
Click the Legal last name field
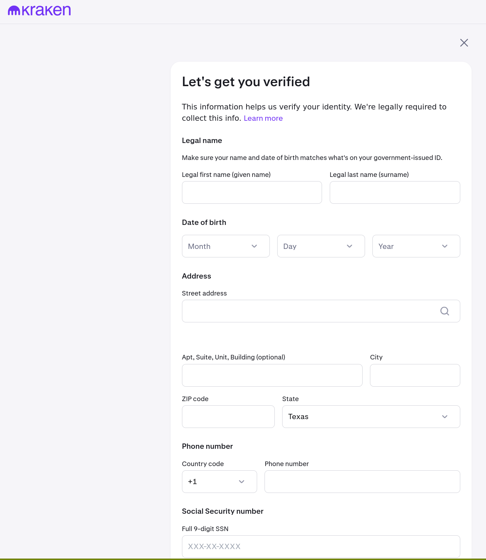click(x=395, y=192)
